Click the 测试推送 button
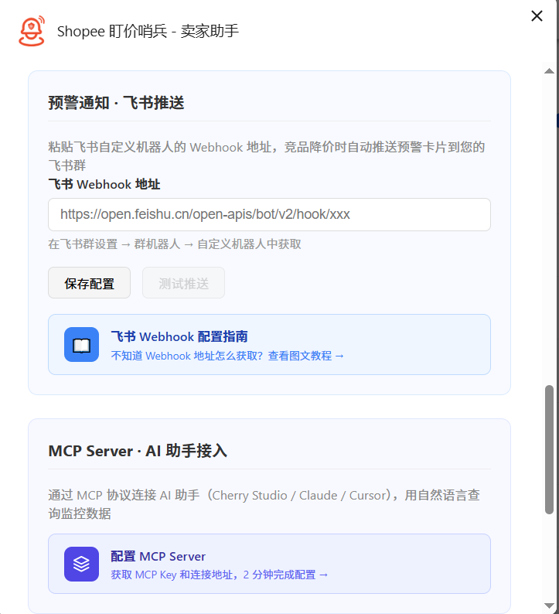Screen dimensions: 559x614 pos(183,283)
